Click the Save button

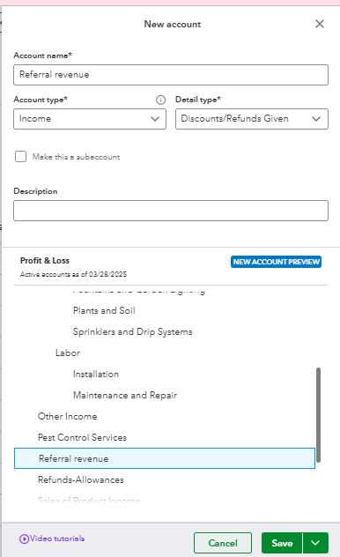(282, 543)
